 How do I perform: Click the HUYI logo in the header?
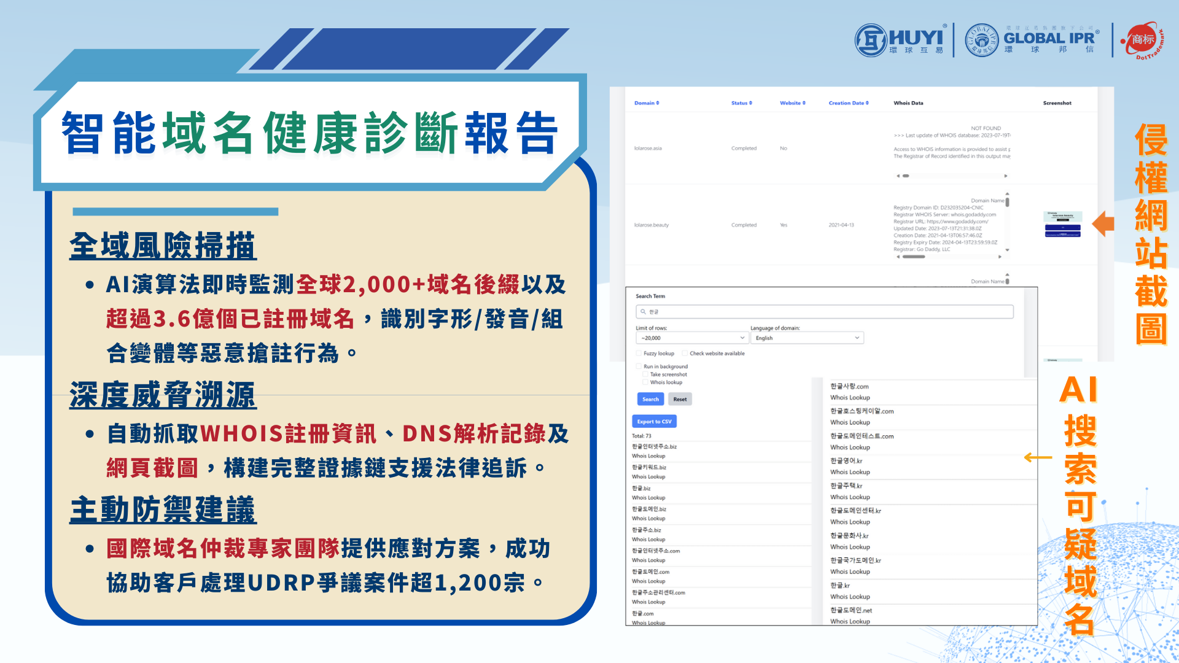pyautogui.click(x=900, y=40)
